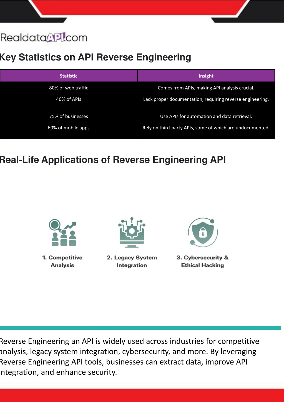Click "Lack proper documentation, requiring reverse engineering."
Viewport: 284px width, 402px height.
(206, 99)
